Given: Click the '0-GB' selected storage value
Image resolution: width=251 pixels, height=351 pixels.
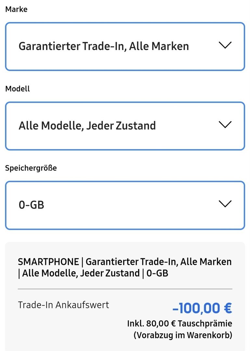Looking at the screenshot, I should coord(31,205).
